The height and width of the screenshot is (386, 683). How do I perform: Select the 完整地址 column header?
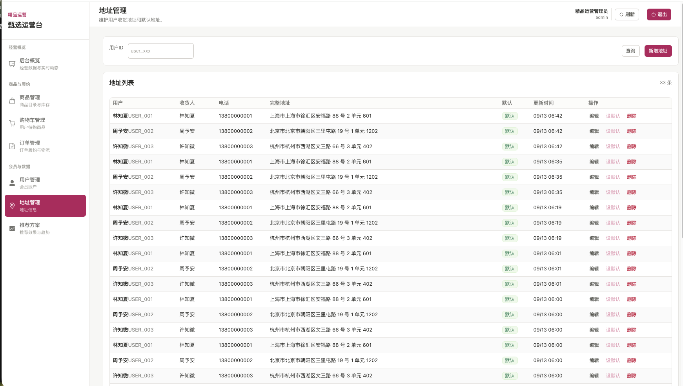click(280, 103)
